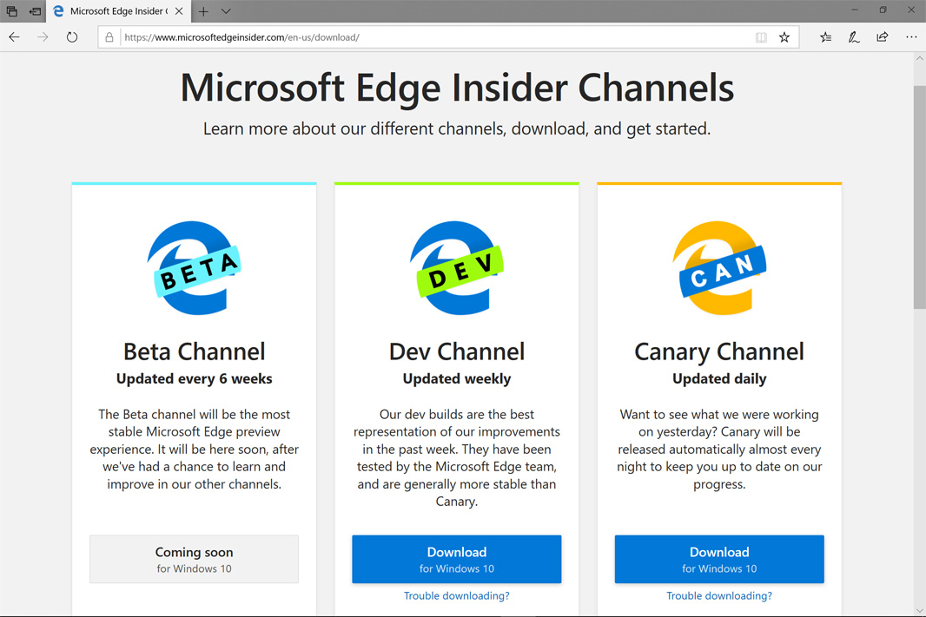Close the Microsoft Edge Insider tab

(x=179, y=11)
